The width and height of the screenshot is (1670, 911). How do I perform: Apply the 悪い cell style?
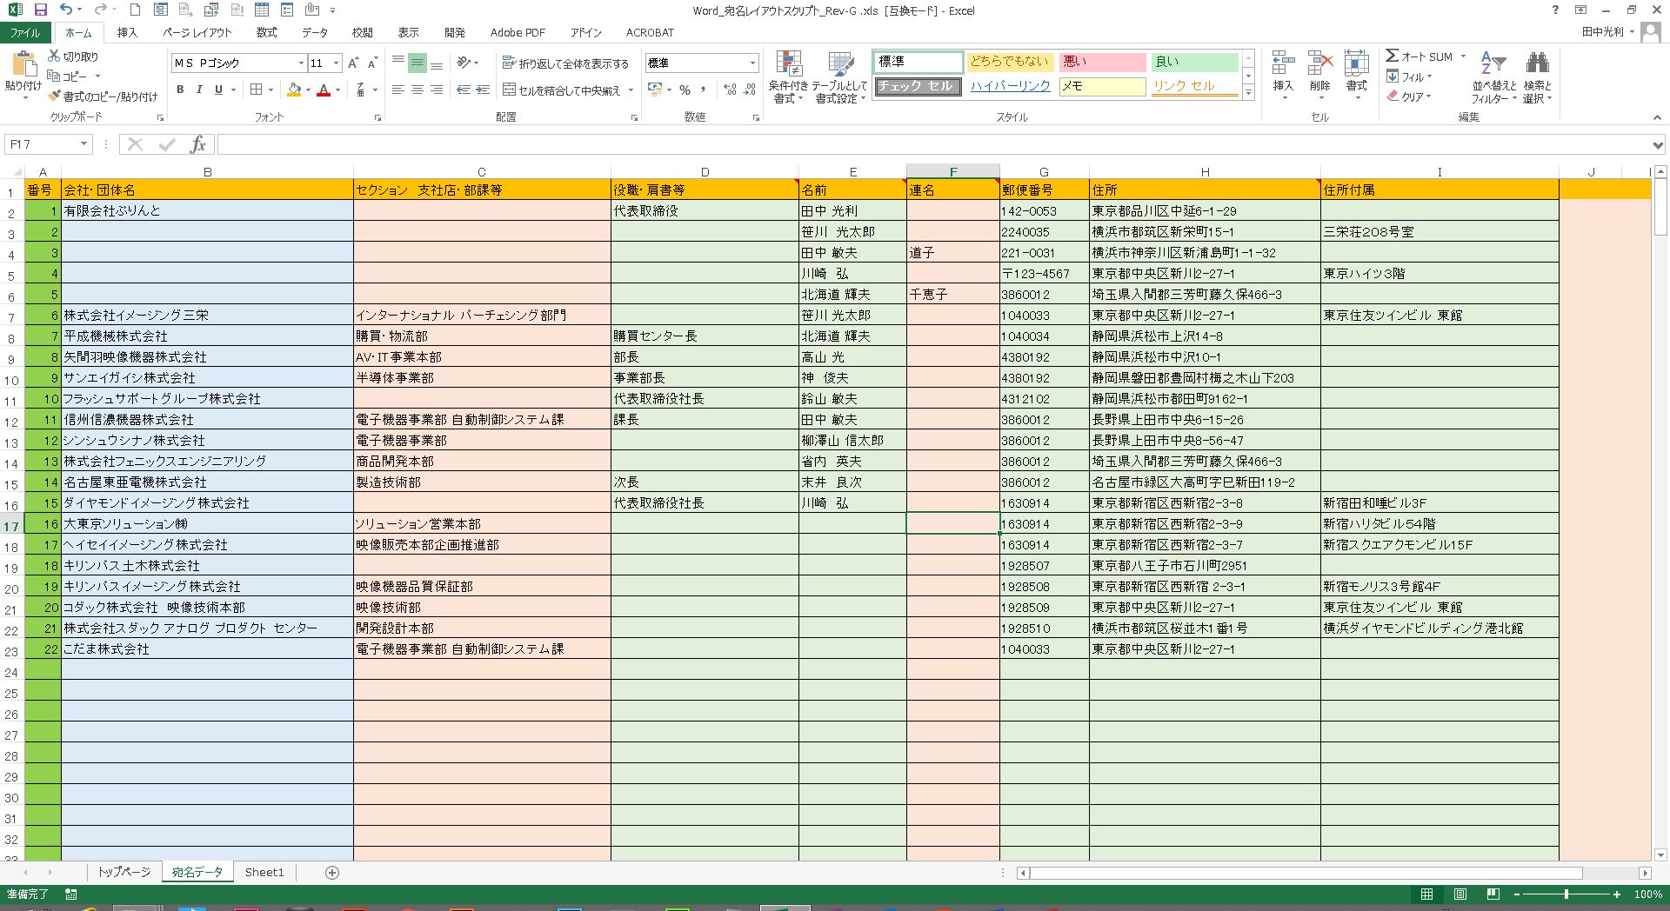tap(1101, 62)
